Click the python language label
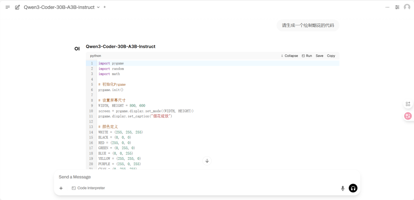 [95, 56]
